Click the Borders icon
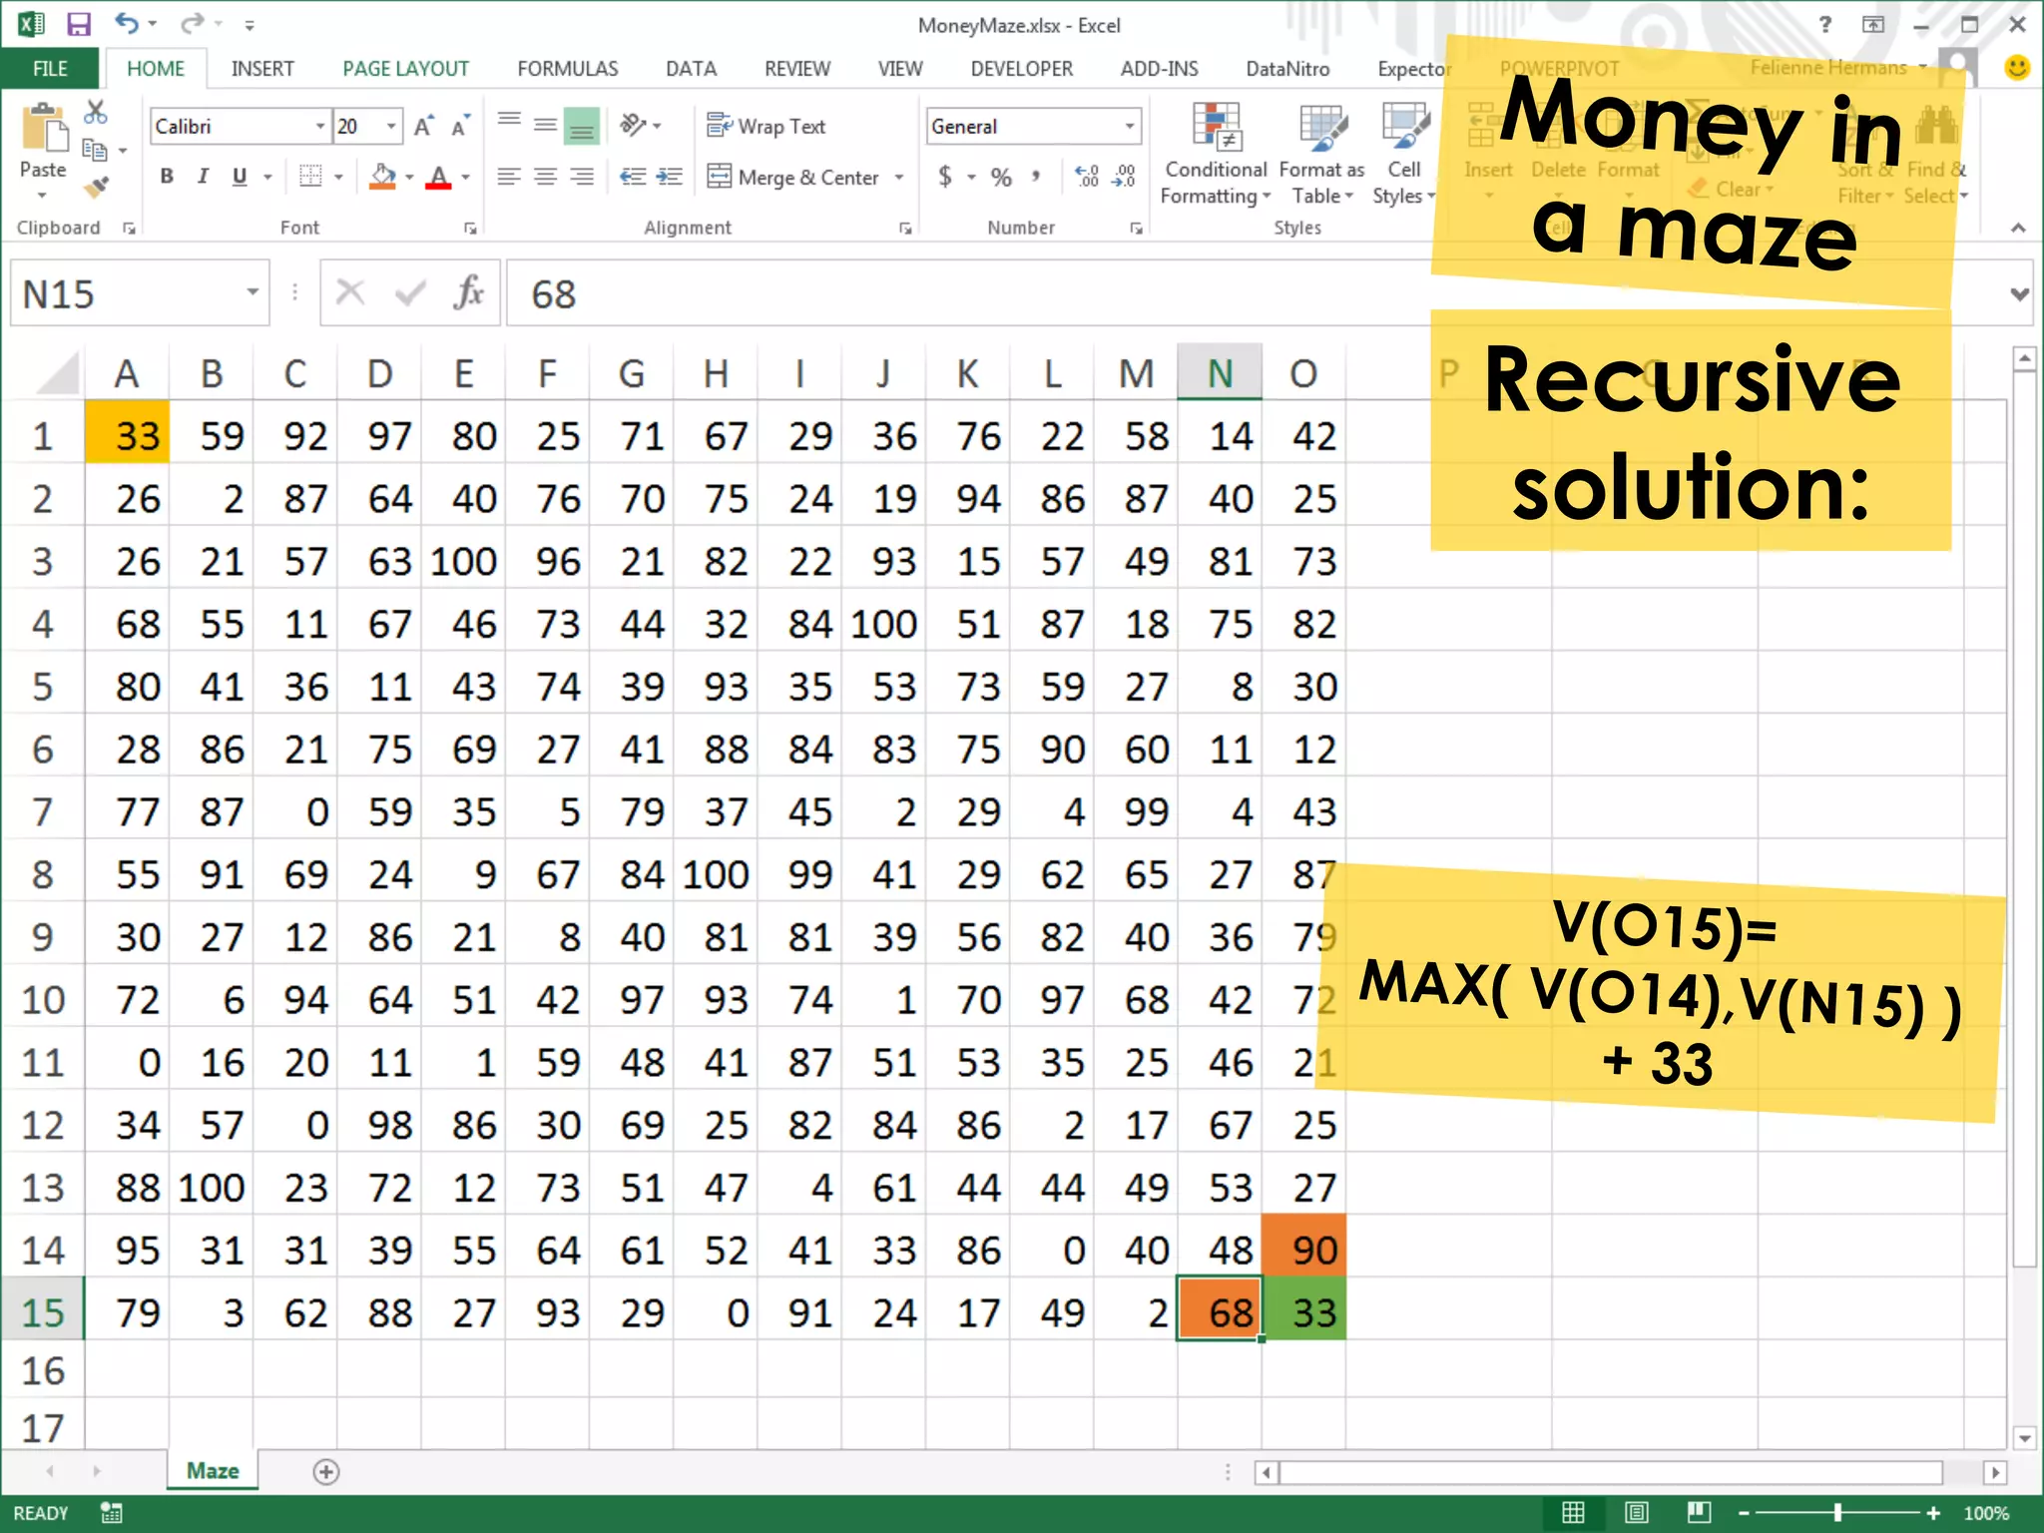The height and width of the screenshot is (1533, 2044). (x=310, y=177)
